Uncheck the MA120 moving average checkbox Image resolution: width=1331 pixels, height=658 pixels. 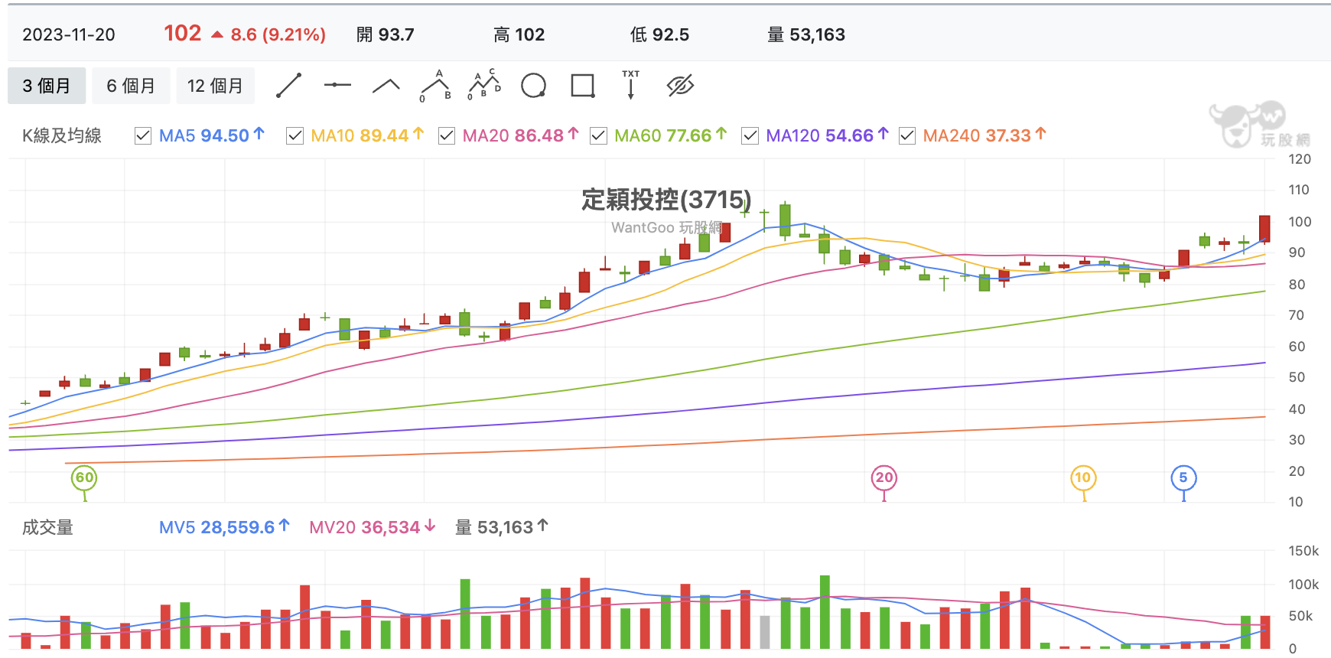[750, 136]
